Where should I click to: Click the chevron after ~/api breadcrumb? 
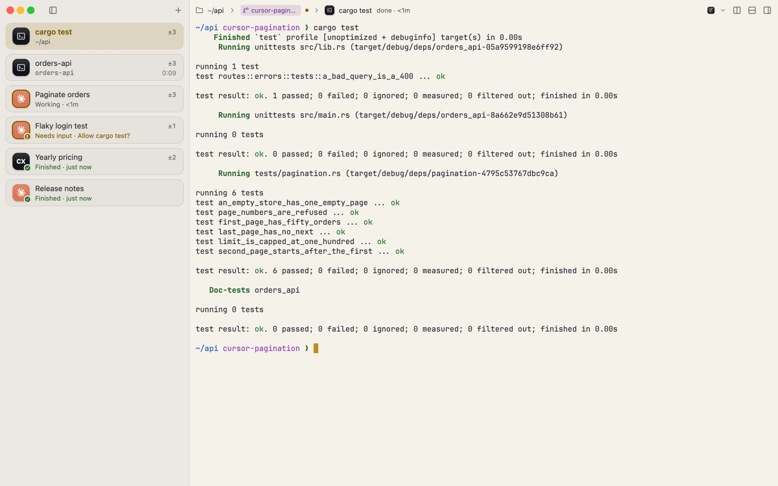pyautogui.click(x=232, y=10)
